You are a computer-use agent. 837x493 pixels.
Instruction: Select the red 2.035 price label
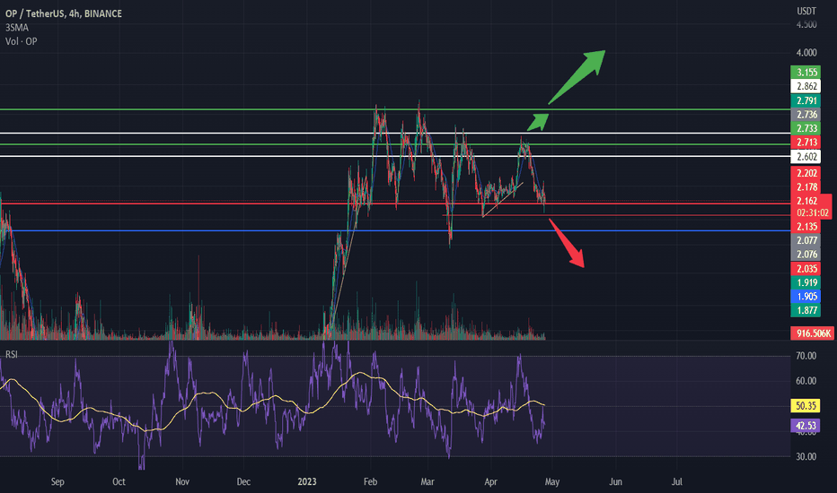pyautogui.click(x=806, y=269)
